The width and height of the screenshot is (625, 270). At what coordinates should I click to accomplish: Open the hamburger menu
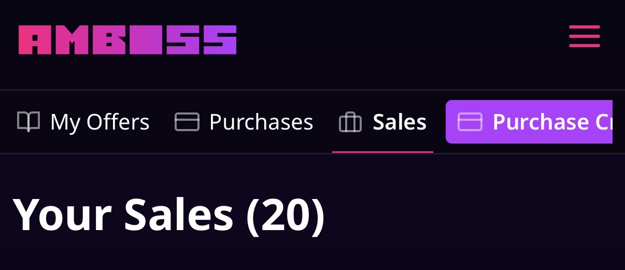coord(584,36)
